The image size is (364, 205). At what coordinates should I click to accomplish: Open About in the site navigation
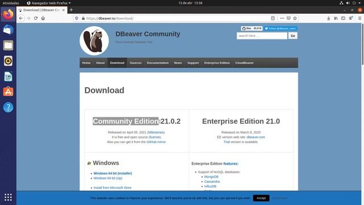[100, 63]
